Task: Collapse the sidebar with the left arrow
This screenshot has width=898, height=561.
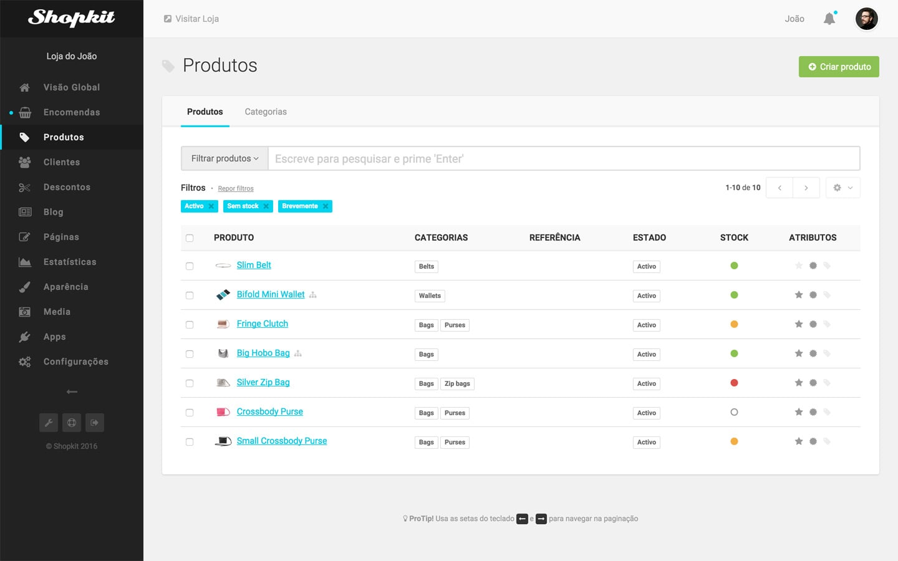Action: coord(72,391)
